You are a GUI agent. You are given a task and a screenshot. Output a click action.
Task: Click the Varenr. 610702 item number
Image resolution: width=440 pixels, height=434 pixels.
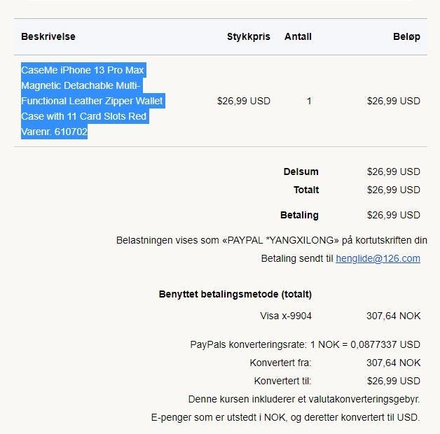54,132
